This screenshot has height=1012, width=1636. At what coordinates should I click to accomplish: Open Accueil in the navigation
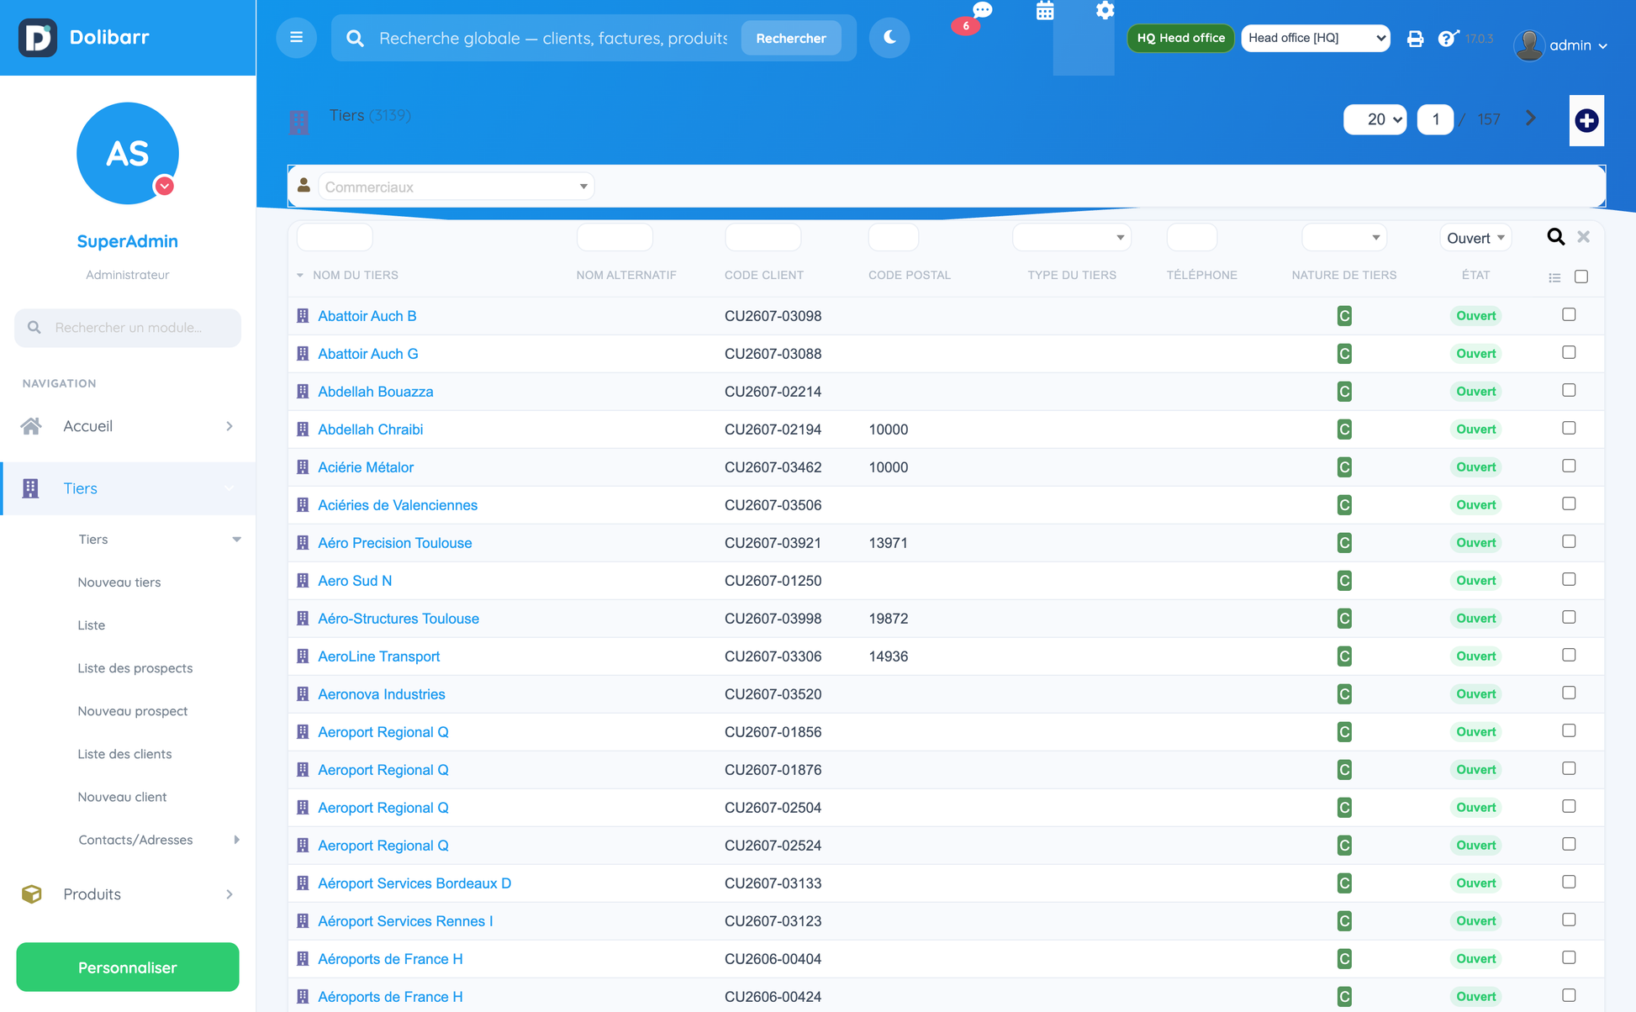[x=128, y=426]
